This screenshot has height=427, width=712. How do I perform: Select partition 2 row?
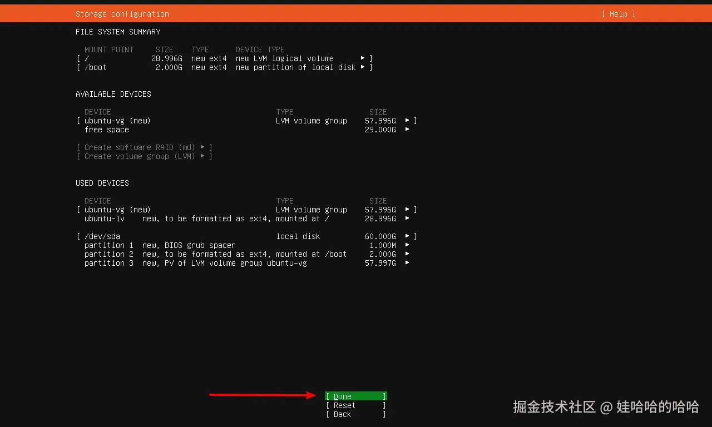coord(247,254)
